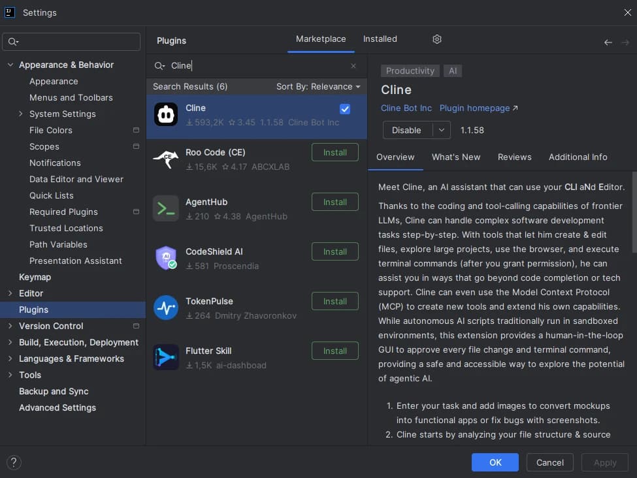The width and height of the screenshot is (637, 478).
Task: Select the CodeShield AI shield icon
Action: tap(166, 258)
